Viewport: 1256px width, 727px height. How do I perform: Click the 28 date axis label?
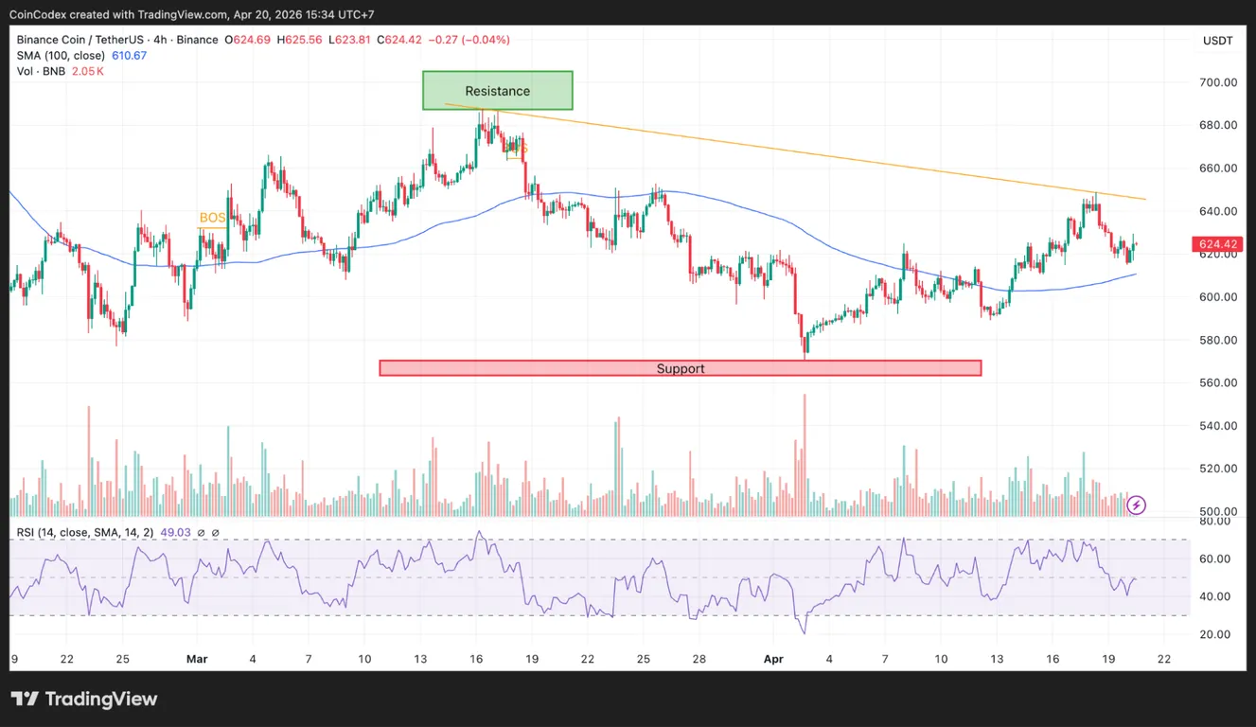pos(699,659)
